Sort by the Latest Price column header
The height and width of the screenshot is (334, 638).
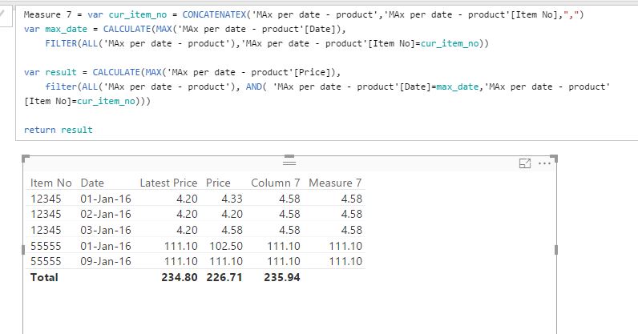(x=168, y=183)
